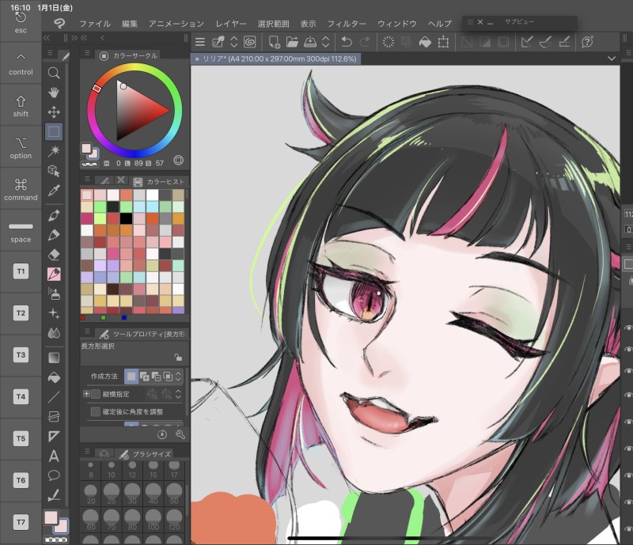Open the canvas tab dropdown chevron
633x545 pixels.
click(x=612, y=59)
